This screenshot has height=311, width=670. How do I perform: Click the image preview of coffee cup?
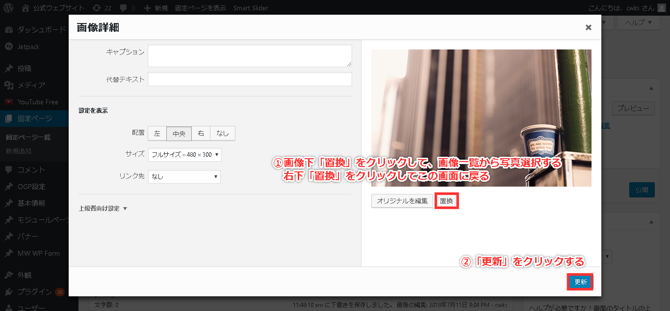[x=481, y=118]
